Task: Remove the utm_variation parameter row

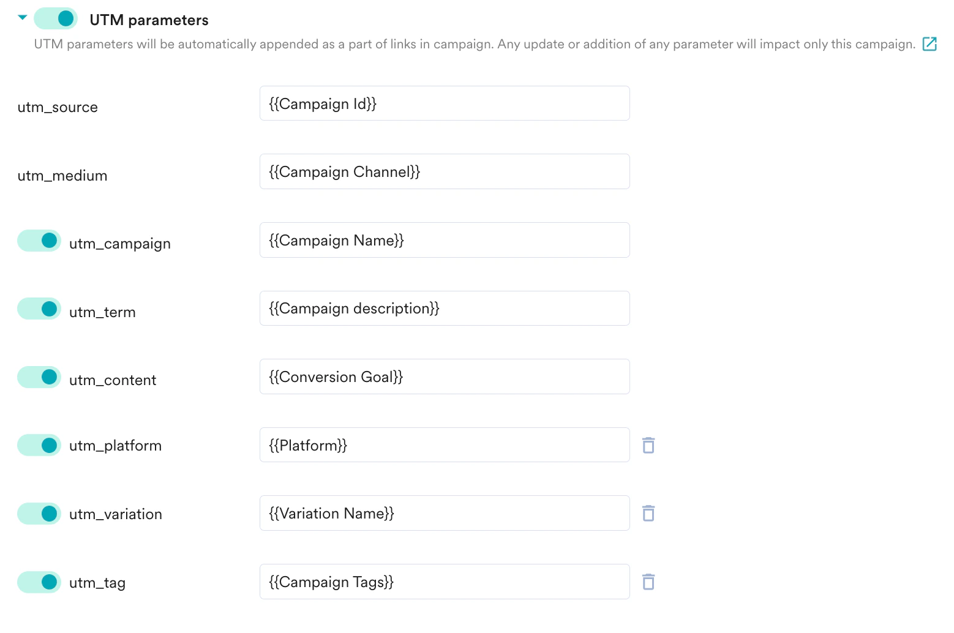Action: click(x=648, y=513)
